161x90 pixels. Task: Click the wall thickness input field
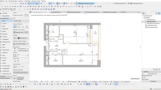[23, 61]
